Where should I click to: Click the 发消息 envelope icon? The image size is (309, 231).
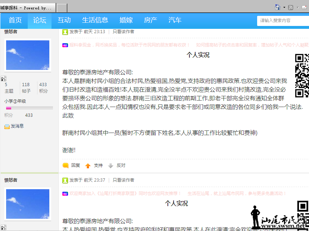click(7, 126)
